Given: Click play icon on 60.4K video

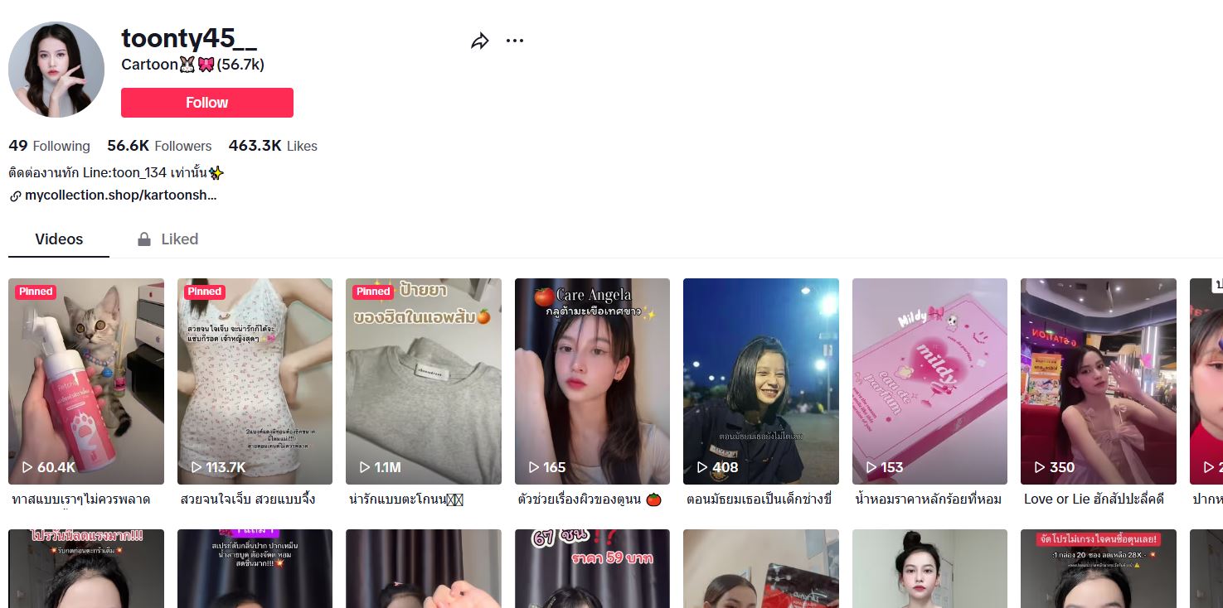Looking at the screenshot, I should [x=27, y=467].
